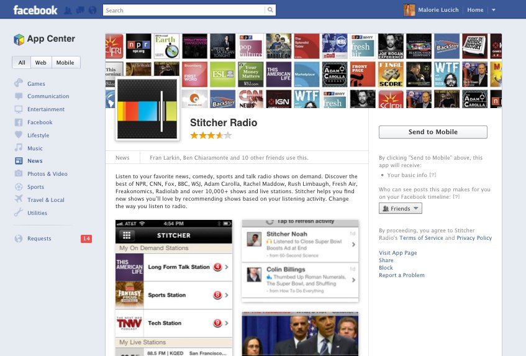Click the Travel & Local airplane icon

[19, 199]
